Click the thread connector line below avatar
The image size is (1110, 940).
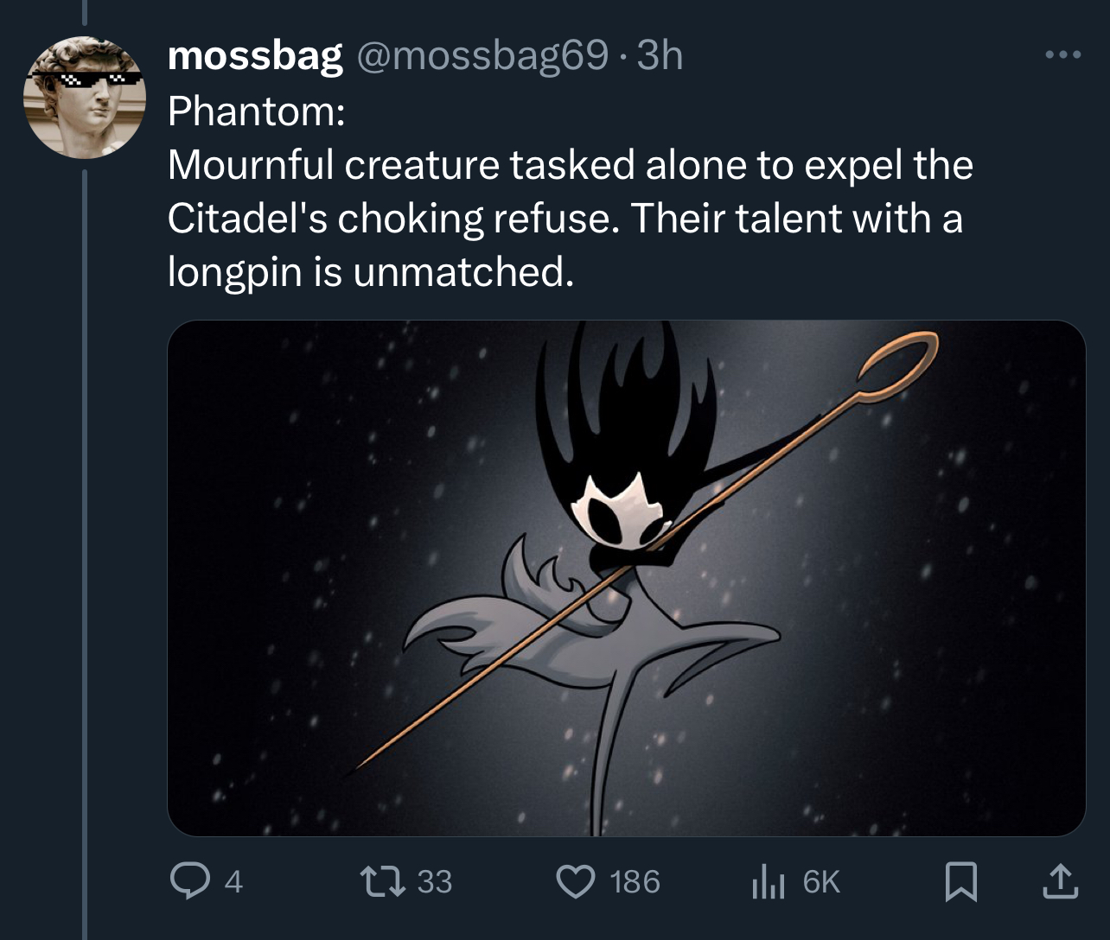85,553
